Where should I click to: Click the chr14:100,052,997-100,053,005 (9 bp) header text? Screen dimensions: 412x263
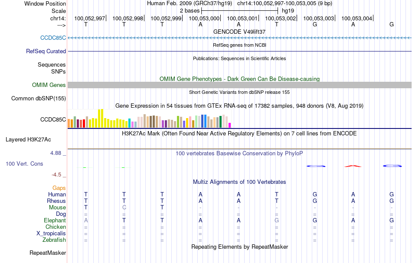pyautogui.click(x=284, y=3)
